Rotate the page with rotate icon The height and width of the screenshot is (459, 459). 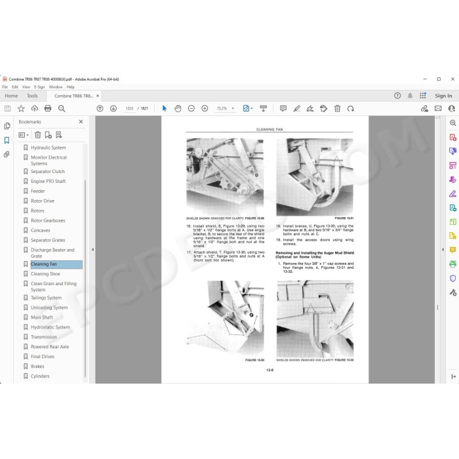(350, 109)
